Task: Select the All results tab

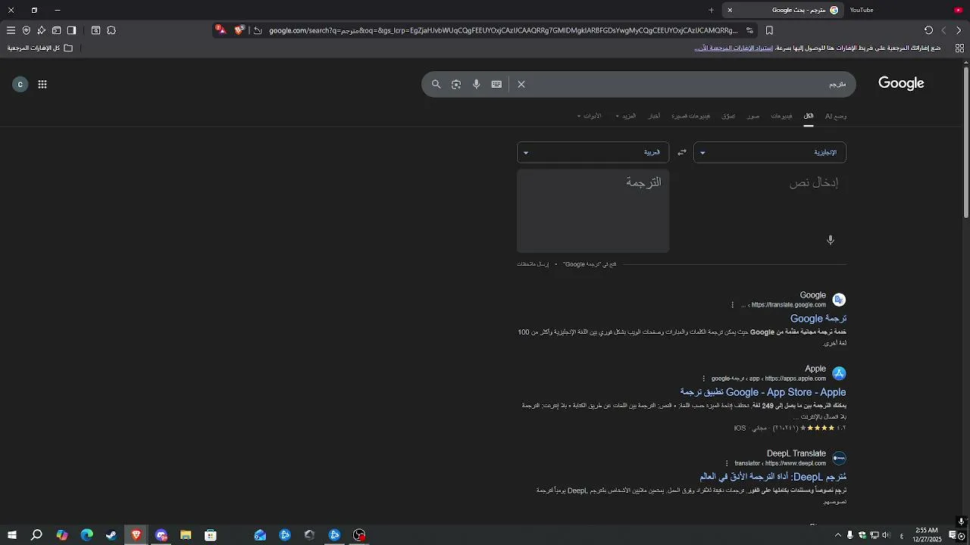Action: (x=809, y=116)
